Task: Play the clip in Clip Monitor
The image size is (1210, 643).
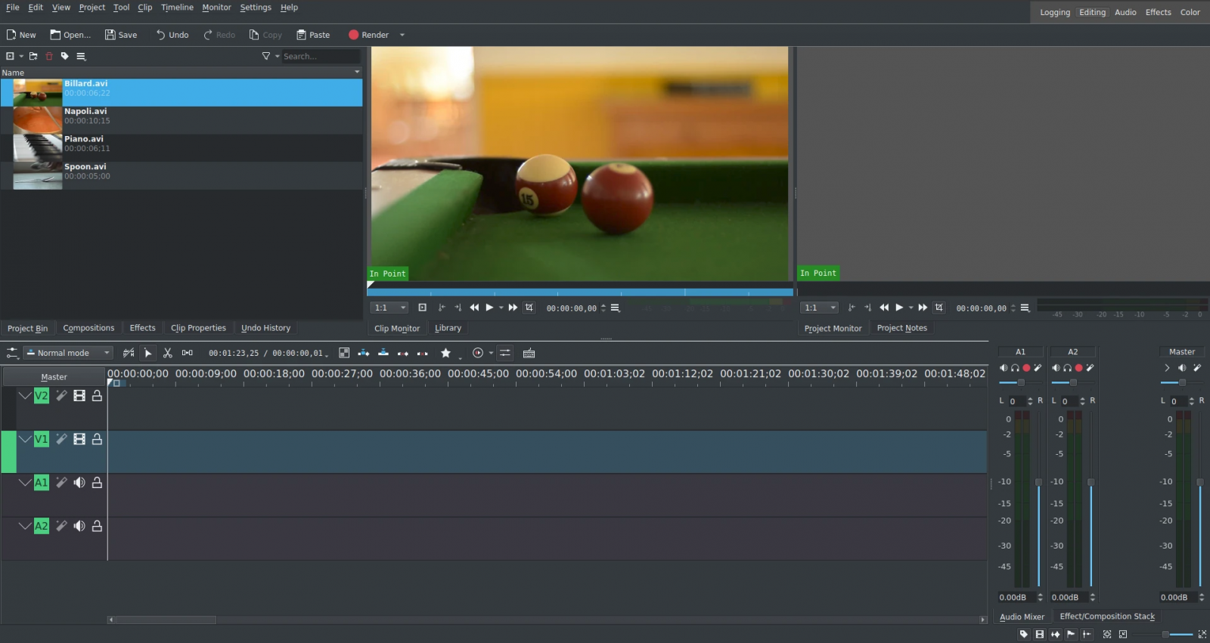Action: [489, 308]
